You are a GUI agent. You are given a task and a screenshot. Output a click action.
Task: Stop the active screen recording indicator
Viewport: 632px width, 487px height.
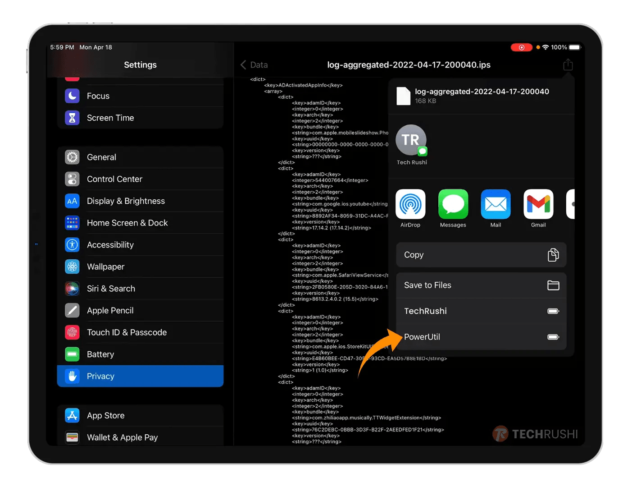[x=521, y=47]
